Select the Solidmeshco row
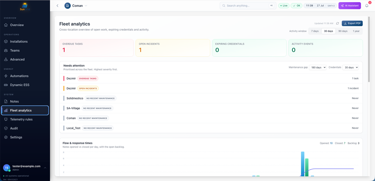 211,98
